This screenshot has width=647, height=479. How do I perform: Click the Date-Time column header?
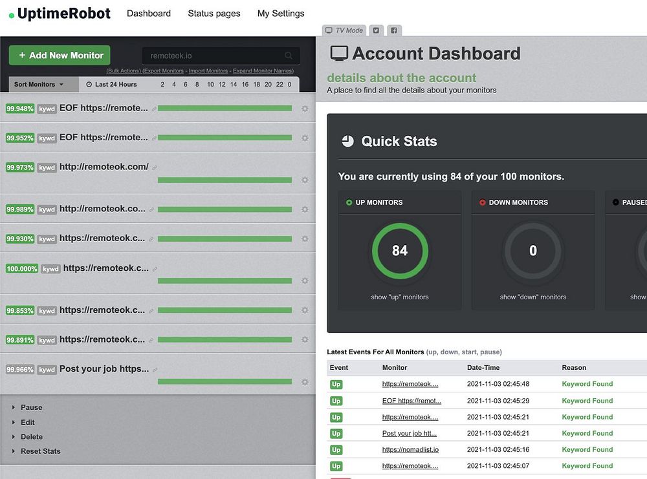(483, 368)
